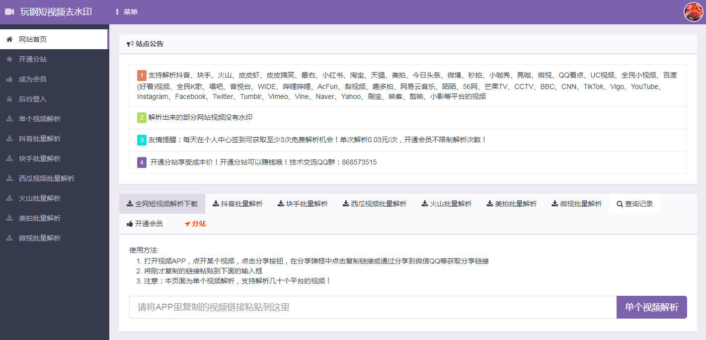The image size is (706, 340).
Task: Select the home icon beside 网站首页
Action: pos(9,39)
